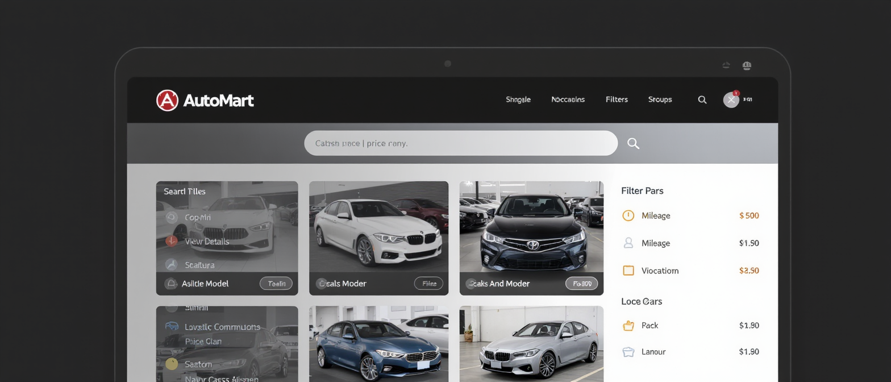Click the orange clock icon for Mileage
This screenshot has height=382, width=891.
[628, 215]
